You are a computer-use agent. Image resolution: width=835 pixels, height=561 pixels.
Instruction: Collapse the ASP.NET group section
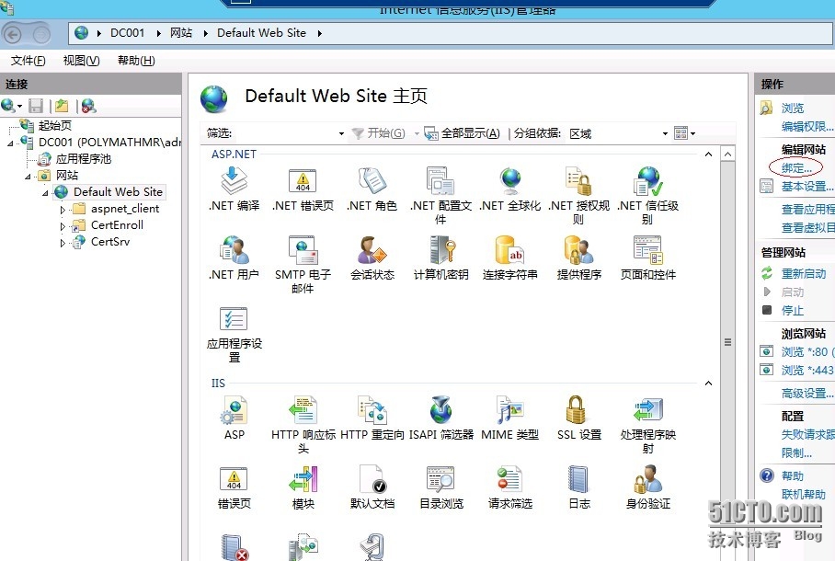(x=708, y=154)
